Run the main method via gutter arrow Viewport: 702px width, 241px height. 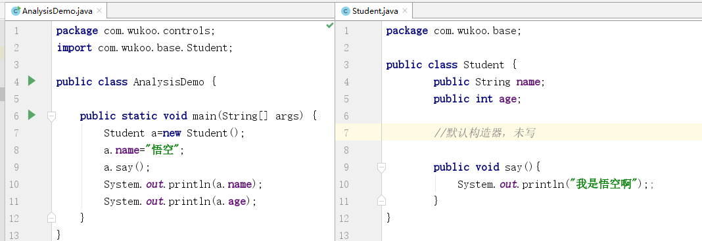pos(32,115)
